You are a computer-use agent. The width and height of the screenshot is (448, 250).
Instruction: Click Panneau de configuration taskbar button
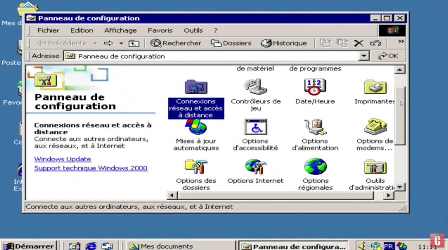coord(293,246)
